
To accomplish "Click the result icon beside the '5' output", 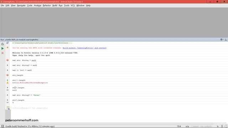I will (7, 103).
